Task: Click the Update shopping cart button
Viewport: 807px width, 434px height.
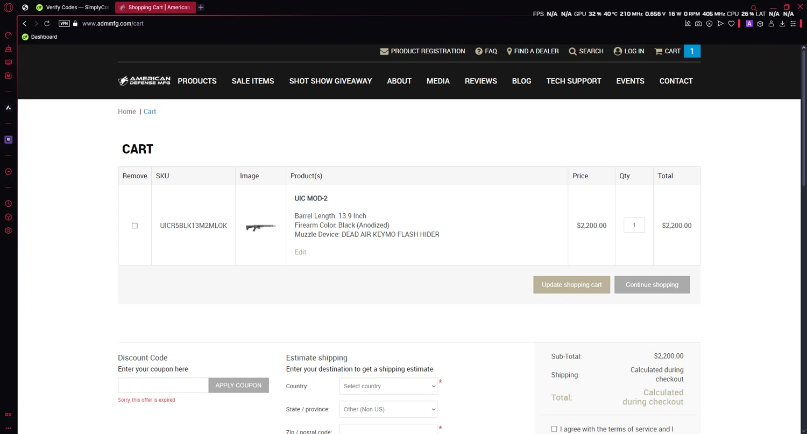Action: point(571,285)
